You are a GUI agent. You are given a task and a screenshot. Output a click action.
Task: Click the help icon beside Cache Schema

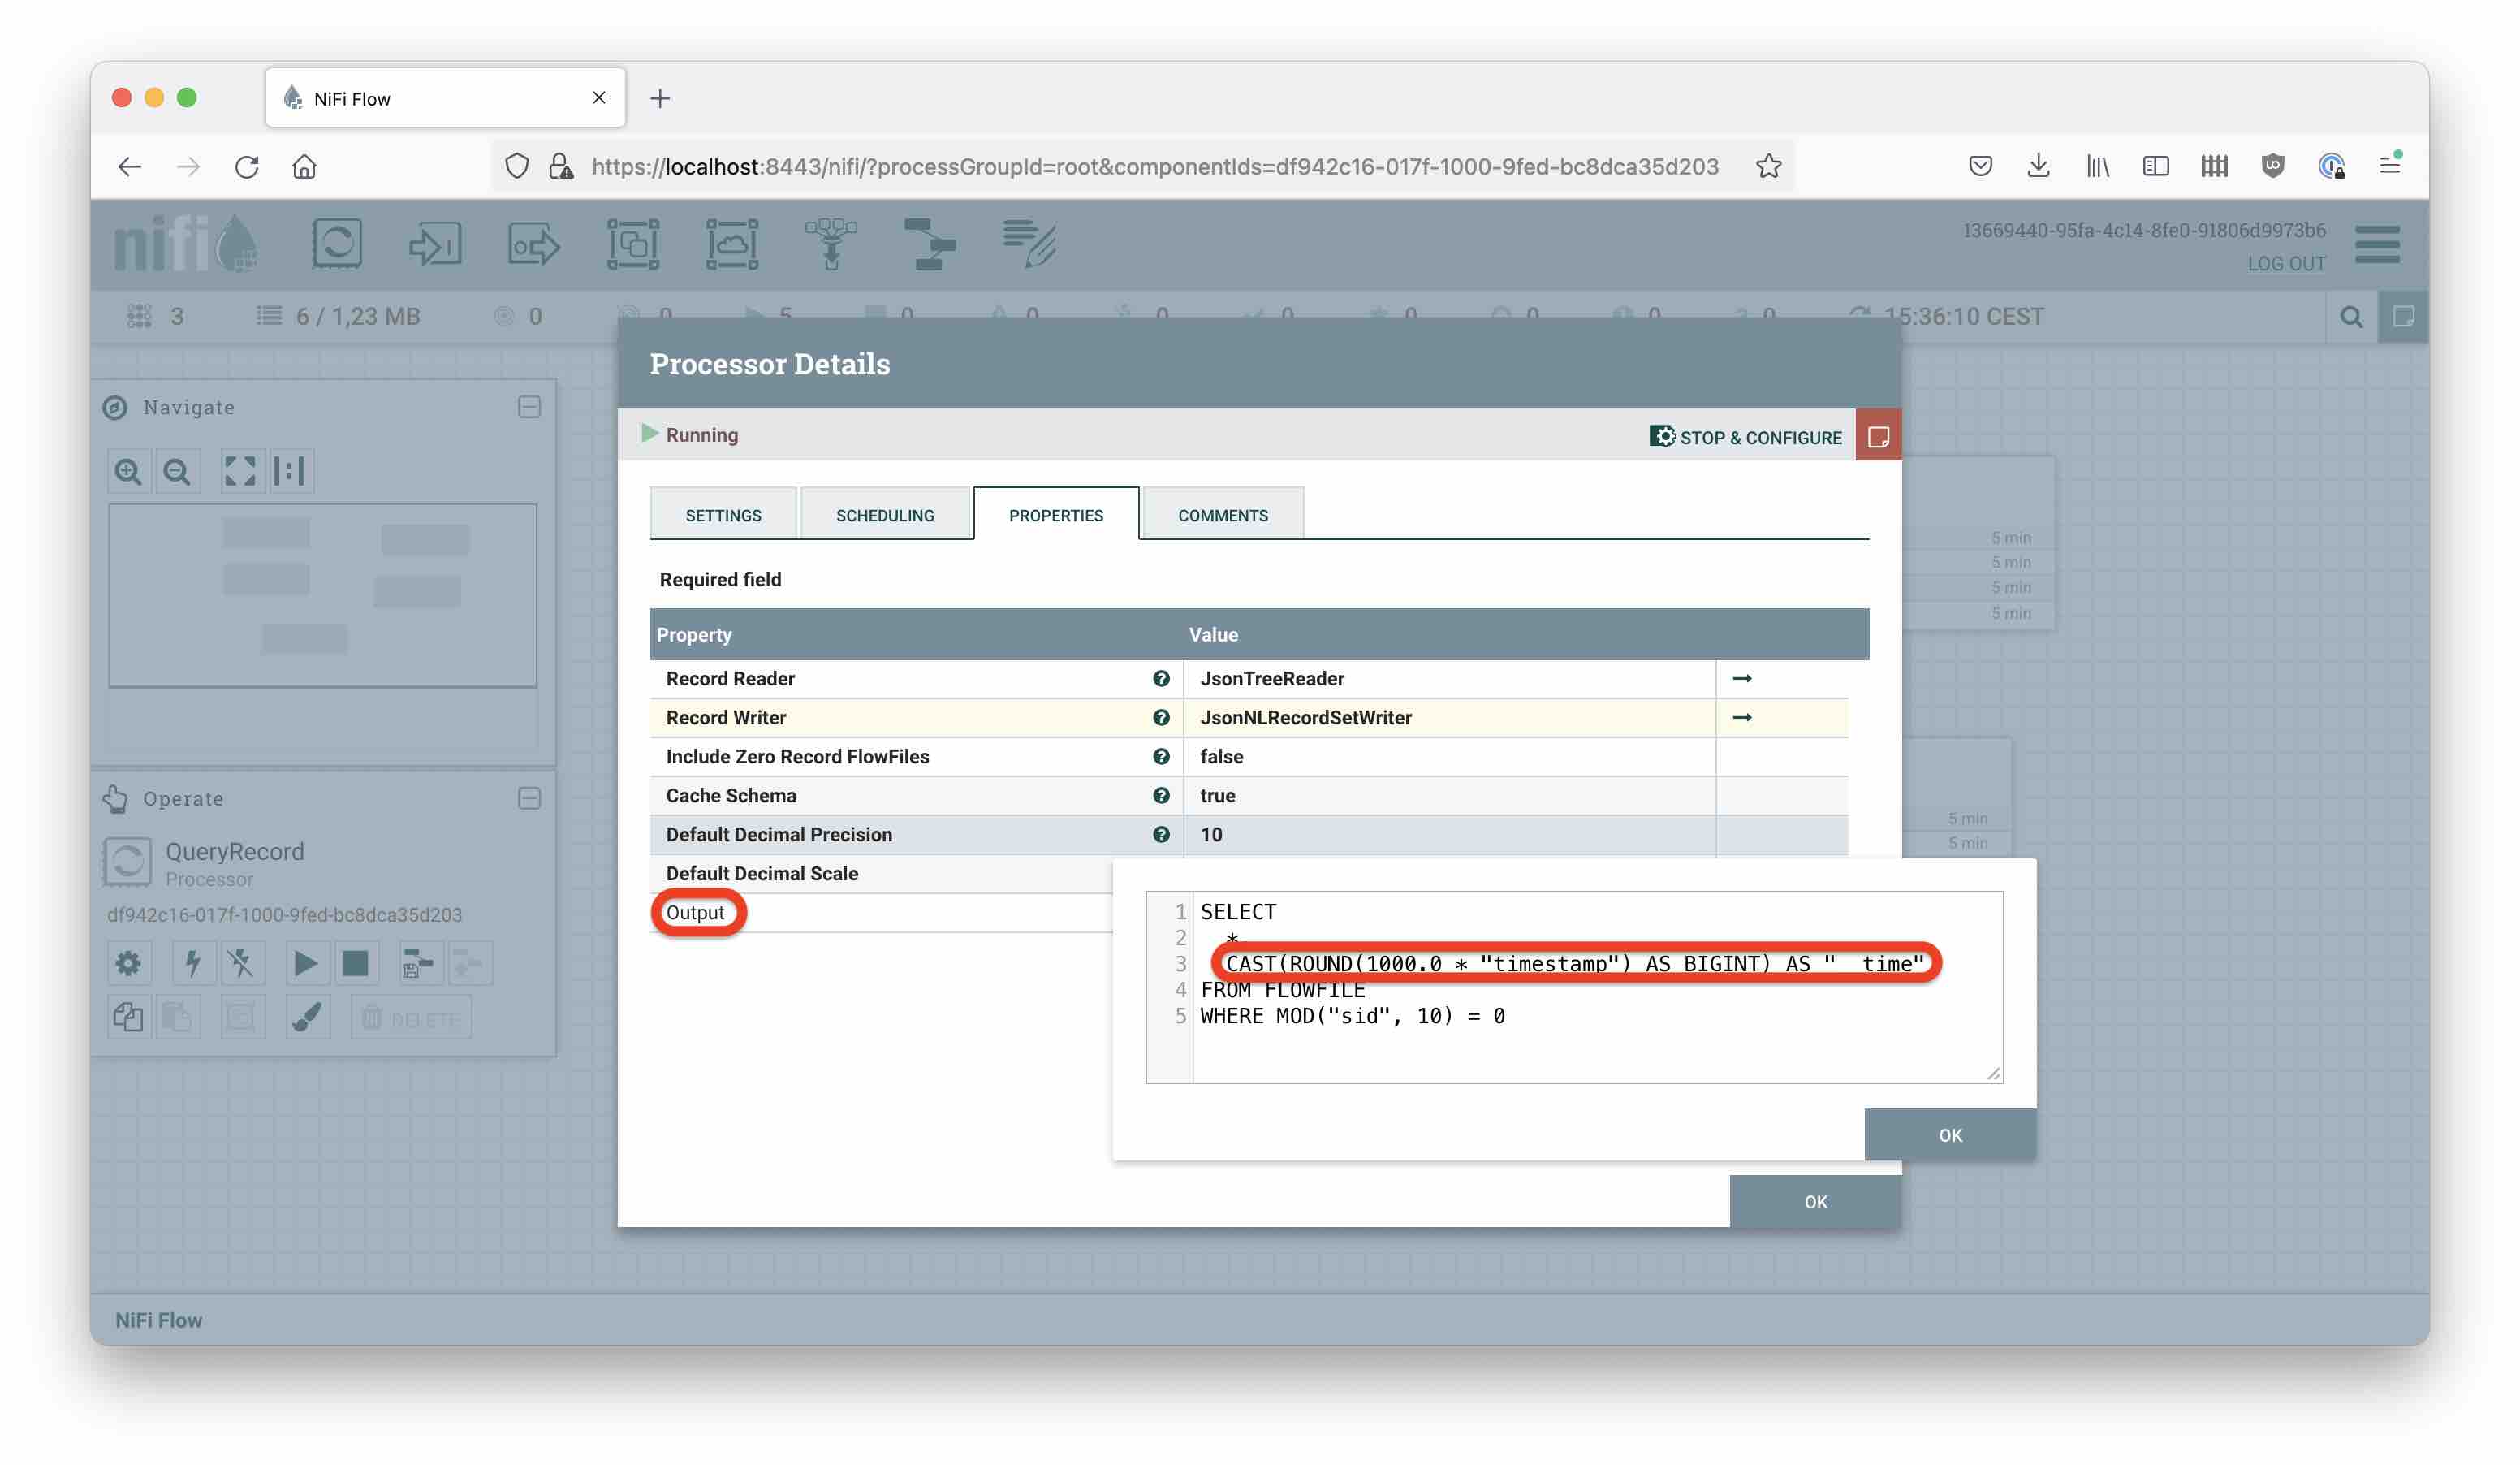[1160, 795]
